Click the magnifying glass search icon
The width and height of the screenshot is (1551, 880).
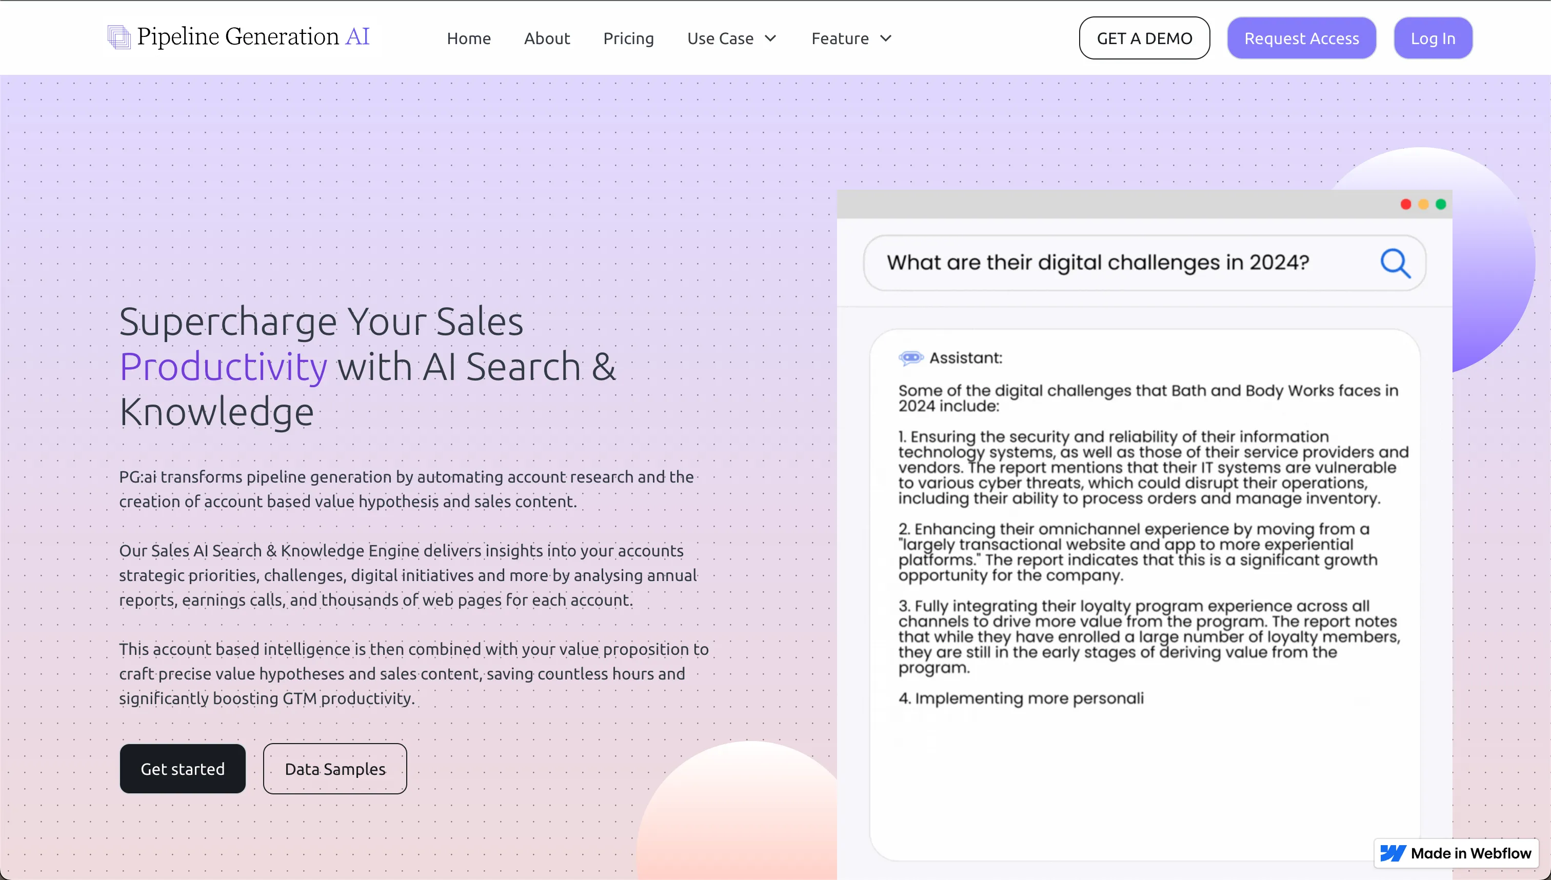tap(1396, 263)
